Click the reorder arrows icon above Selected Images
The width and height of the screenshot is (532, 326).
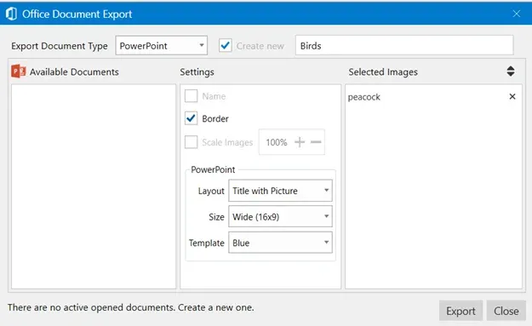coord(510,71)
